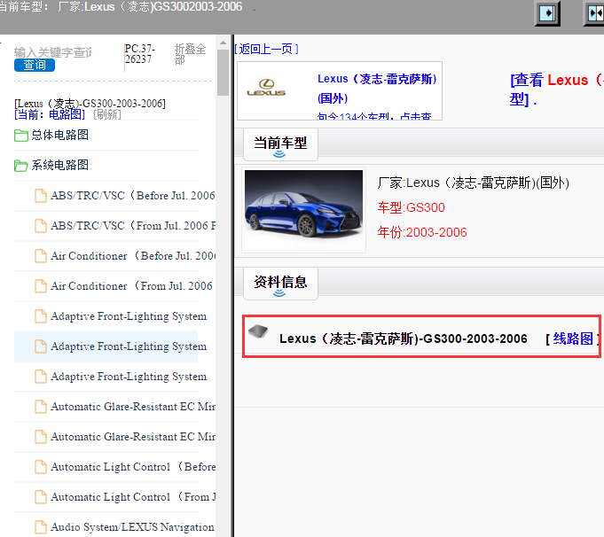
Task: Select the 当前车型 tab
Action: [280, 144]
